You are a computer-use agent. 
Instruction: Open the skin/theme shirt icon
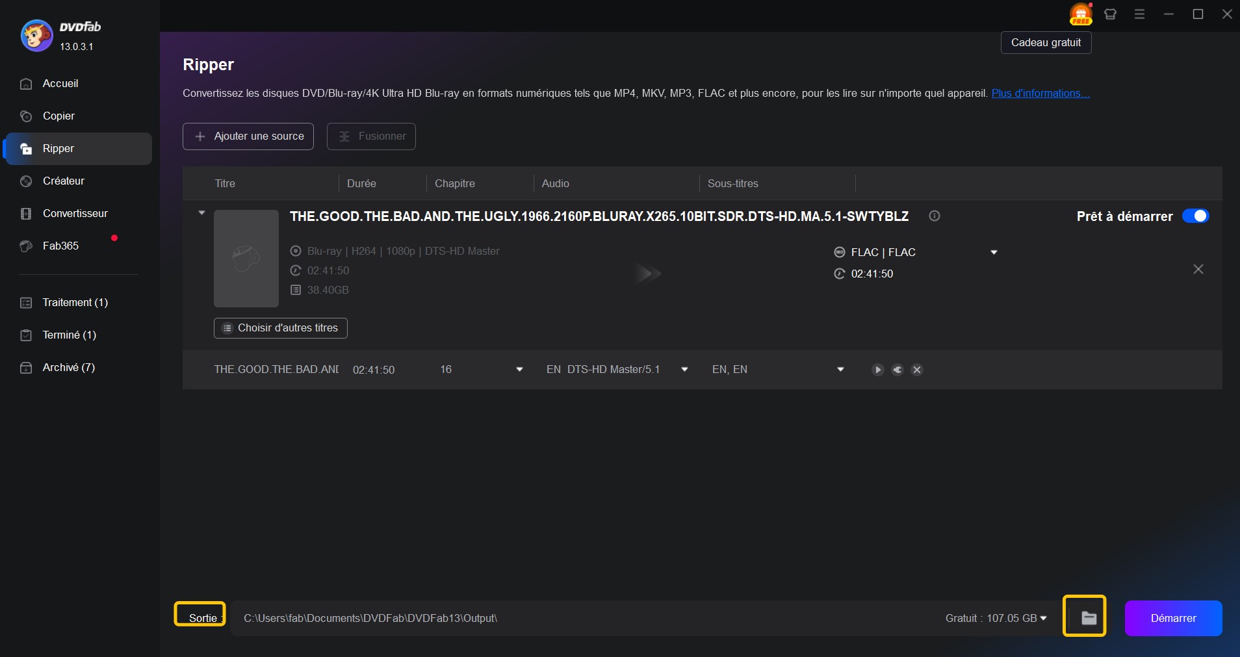point(1110,14)
